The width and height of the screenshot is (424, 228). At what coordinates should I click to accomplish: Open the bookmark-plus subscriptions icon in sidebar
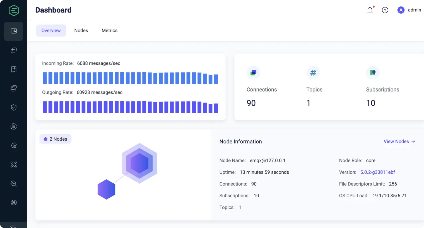click(14, 69)
